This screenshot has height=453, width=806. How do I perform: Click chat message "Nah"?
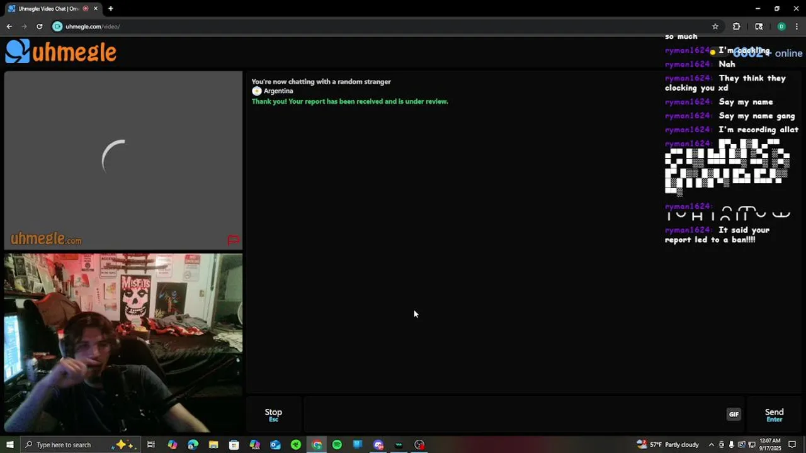[x=727, y=64]
